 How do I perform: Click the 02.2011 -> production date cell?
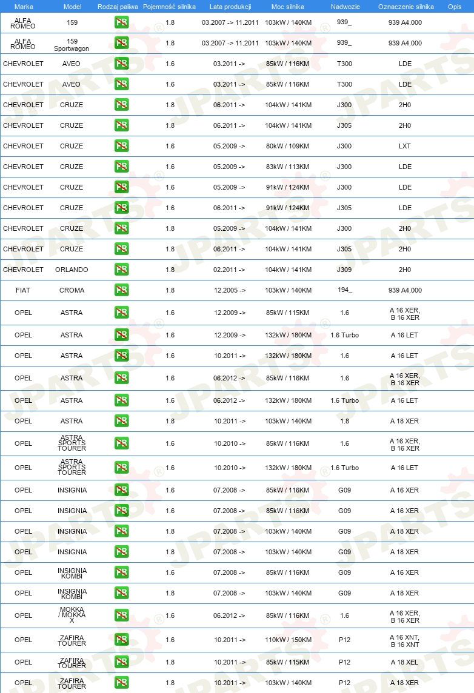click(x=229, y=270)
